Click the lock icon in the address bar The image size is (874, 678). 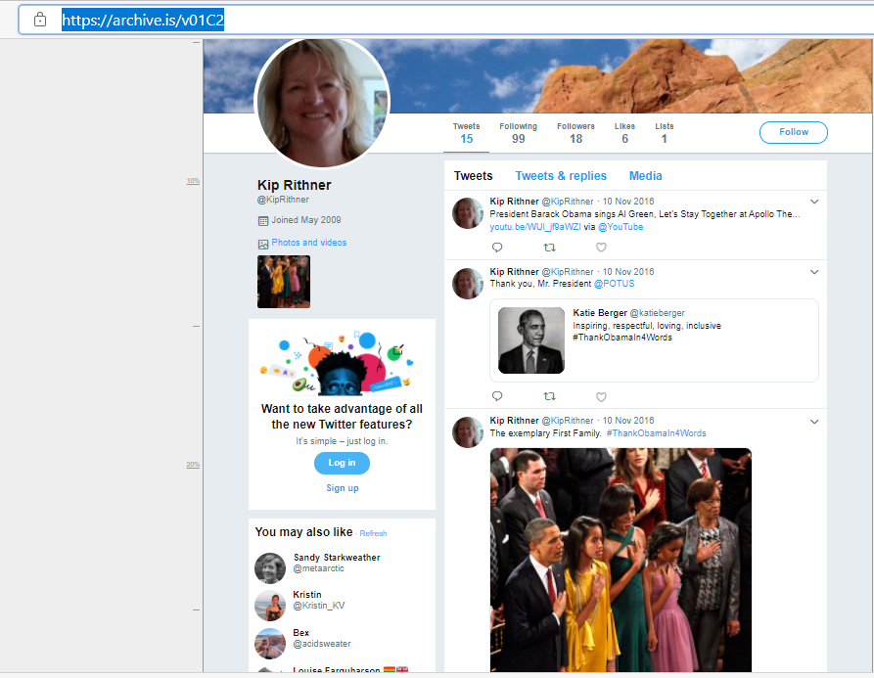point(40,20)
